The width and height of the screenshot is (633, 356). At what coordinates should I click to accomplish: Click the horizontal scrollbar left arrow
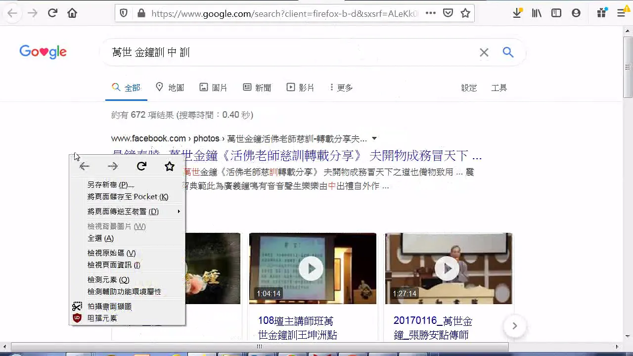(4, 347)
